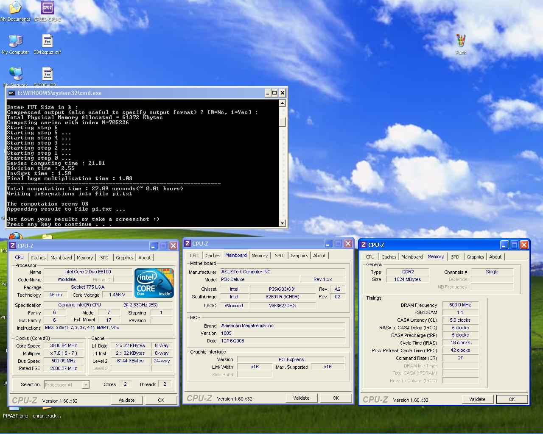The image size is (543, 434).
Task: Click the CPU-Z logo icon in the Mainboard window title bar
Action: pyautogui.click(x=188, y=244)
